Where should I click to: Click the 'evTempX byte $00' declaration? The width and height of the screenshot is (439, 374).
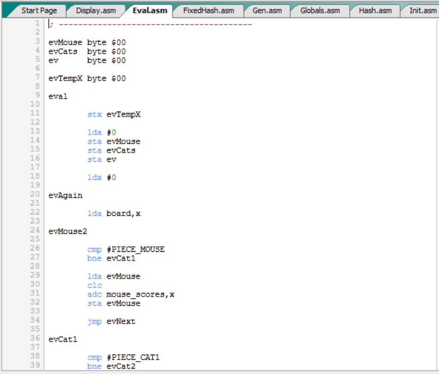pyautogui.click(x=87, y=78)
